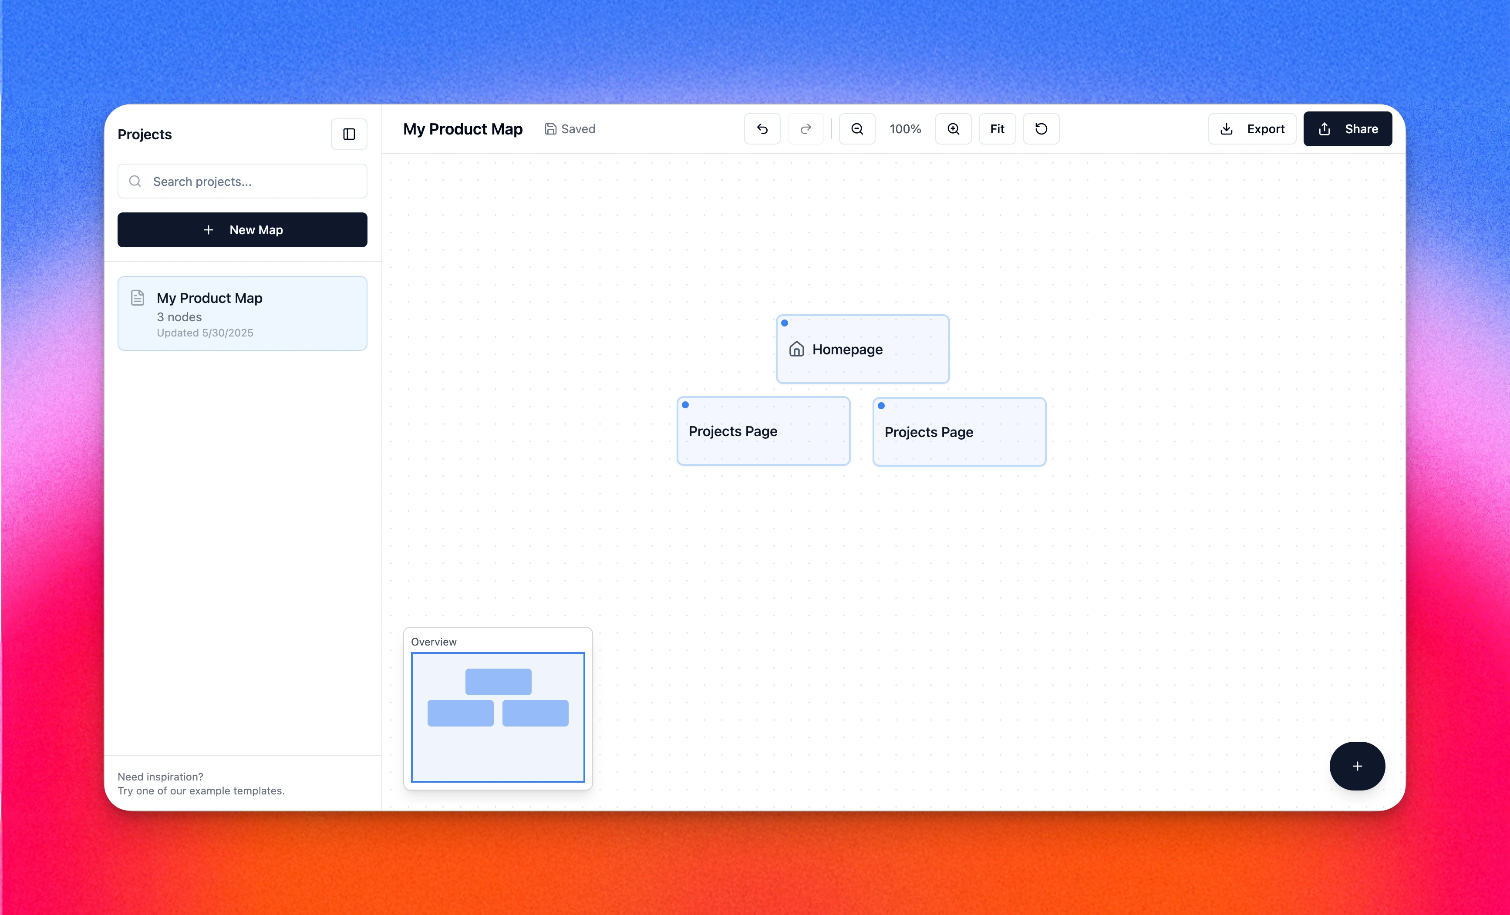1510x915 pixels.
Task: Zoom out with the minus magnifier
Action: coord(857,129)
